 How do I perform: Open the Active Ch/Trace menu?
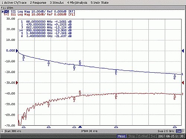[14, 3]
